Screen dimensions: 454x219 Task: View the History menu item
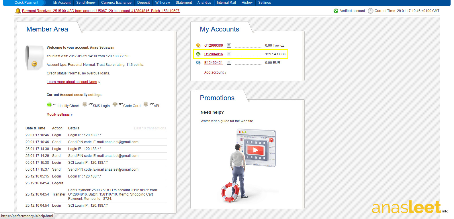[x=247, y=3]
